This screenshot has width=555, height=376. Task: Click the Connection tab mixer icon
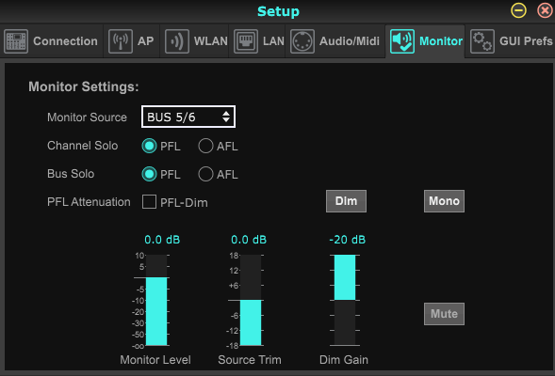(16, 41)
